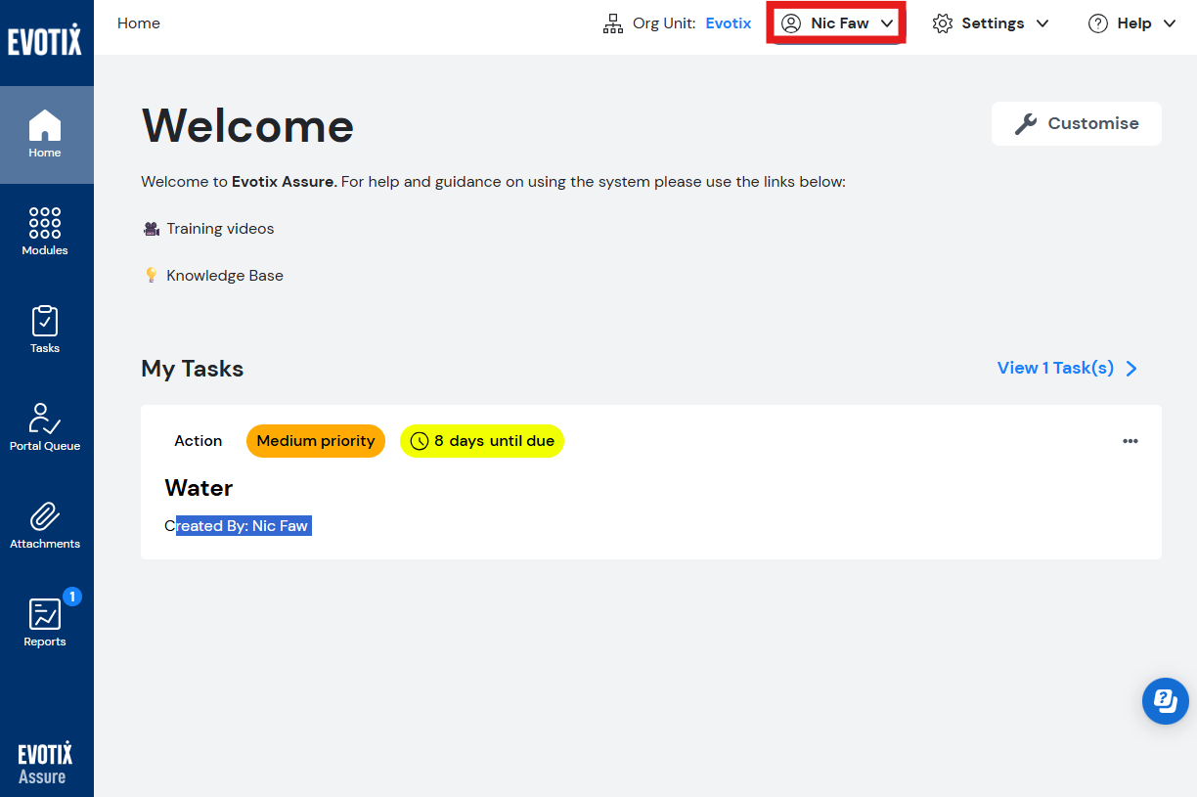Open the Knowledge Base link
This screenshot has width=1197, height=797.
pos(225,276)
